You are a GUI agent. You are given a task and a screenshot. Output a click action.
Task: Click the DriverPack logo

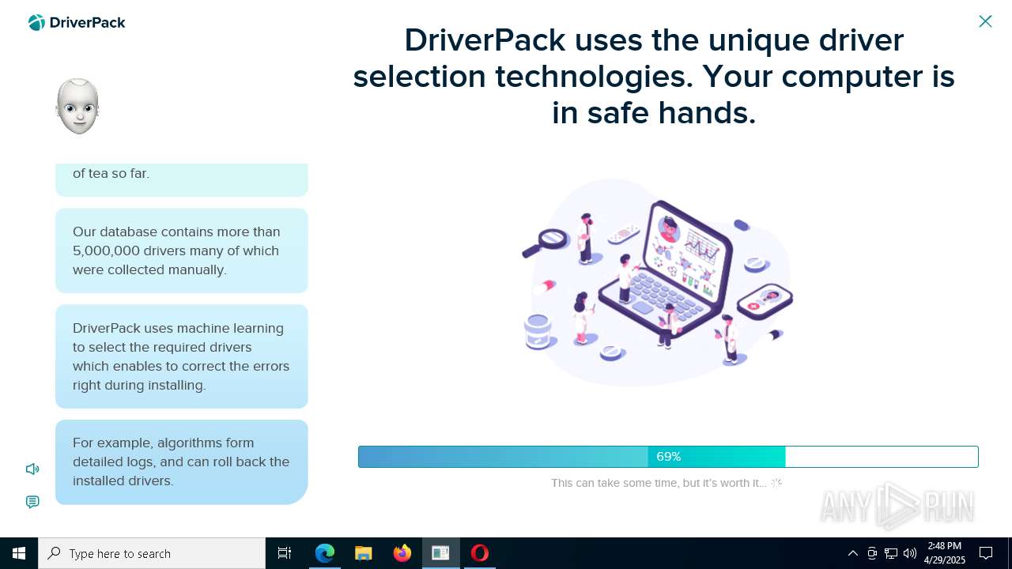click(77, 22)
